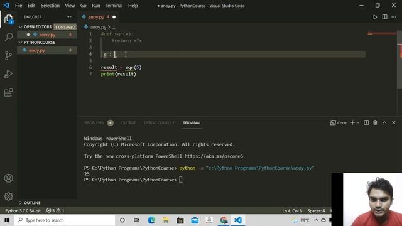402x226 pixels.
Task: Open errors and warnings count in status bar
Action: point(55,211)
